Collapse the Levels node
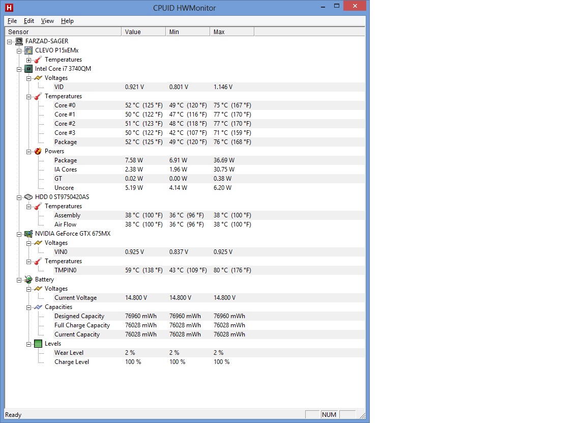 coord(29,344)
